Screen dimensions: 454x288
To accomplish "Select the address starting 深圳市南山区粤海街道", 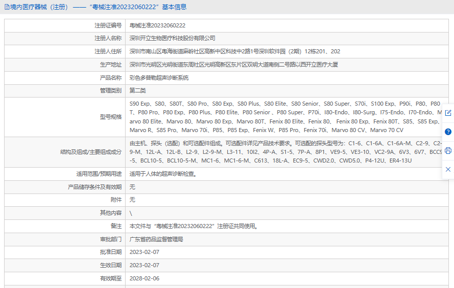I will (235, 51).
